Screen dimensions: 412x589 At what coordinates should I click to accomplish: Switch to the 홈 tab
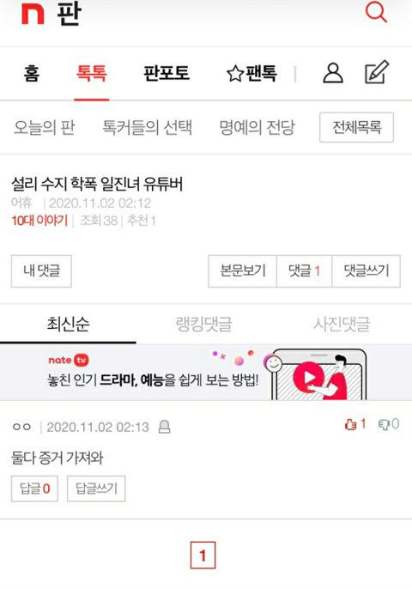(31, 73)
